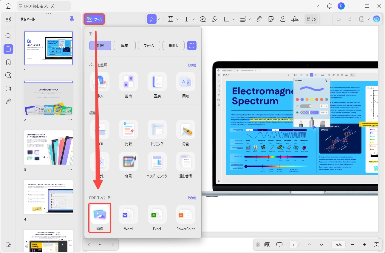Open the 背景 (background) tool

(129, 165)
